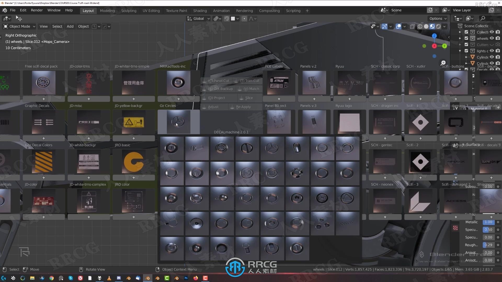The height and width of the screenshot is (282, 502).
Task: Switch to wireframe shading mode
Action: [420, 26]
